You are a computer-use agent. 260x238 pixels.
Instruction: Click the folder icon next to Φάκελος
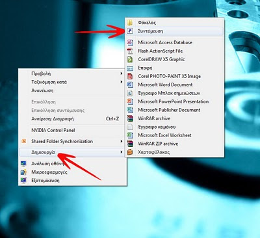click(x=130, y=23)
